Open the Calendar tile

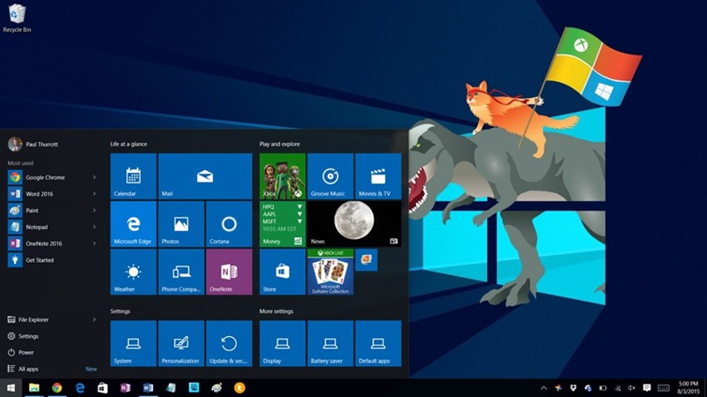coord(133,176)
